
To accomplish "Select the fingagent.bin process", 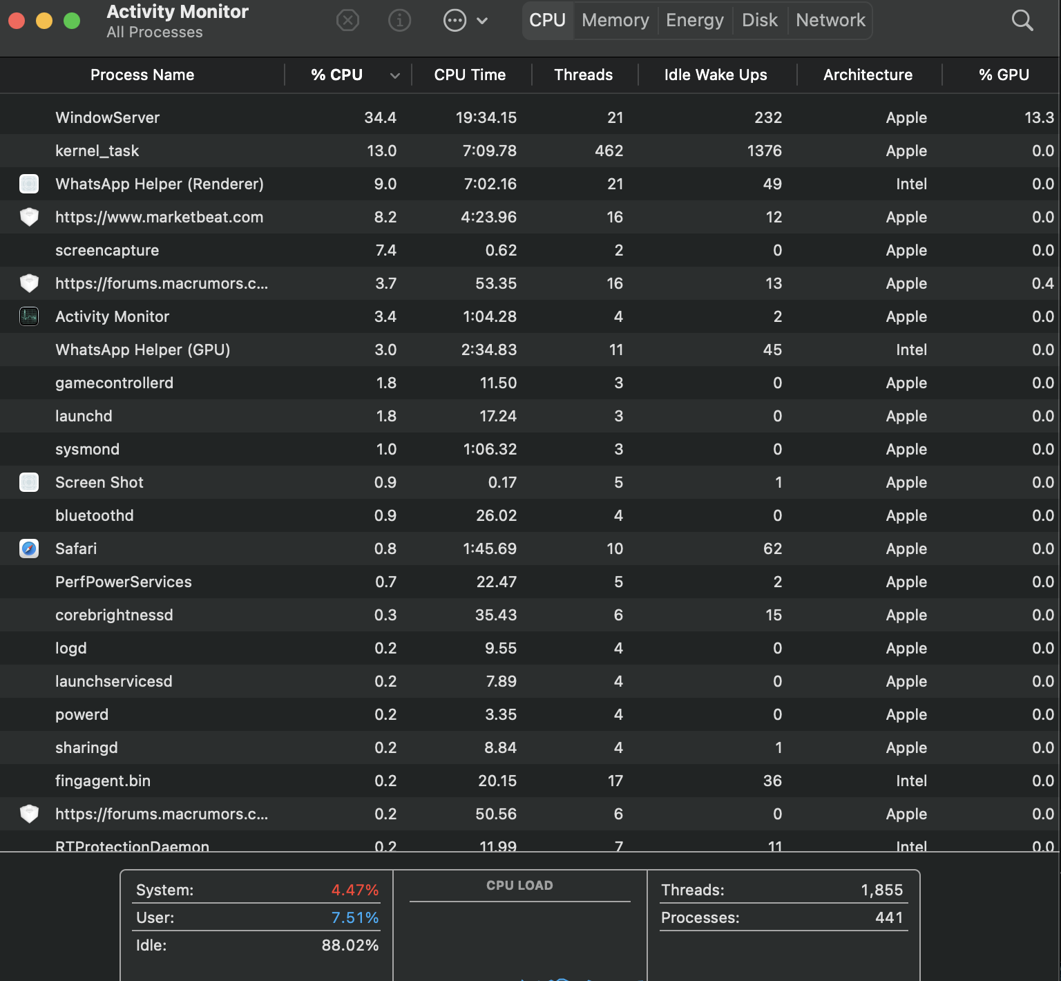I will tap(103, 781).
